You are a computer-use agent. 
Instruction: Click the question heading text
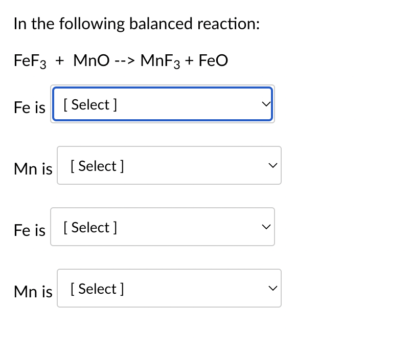[x=137, y=24]
